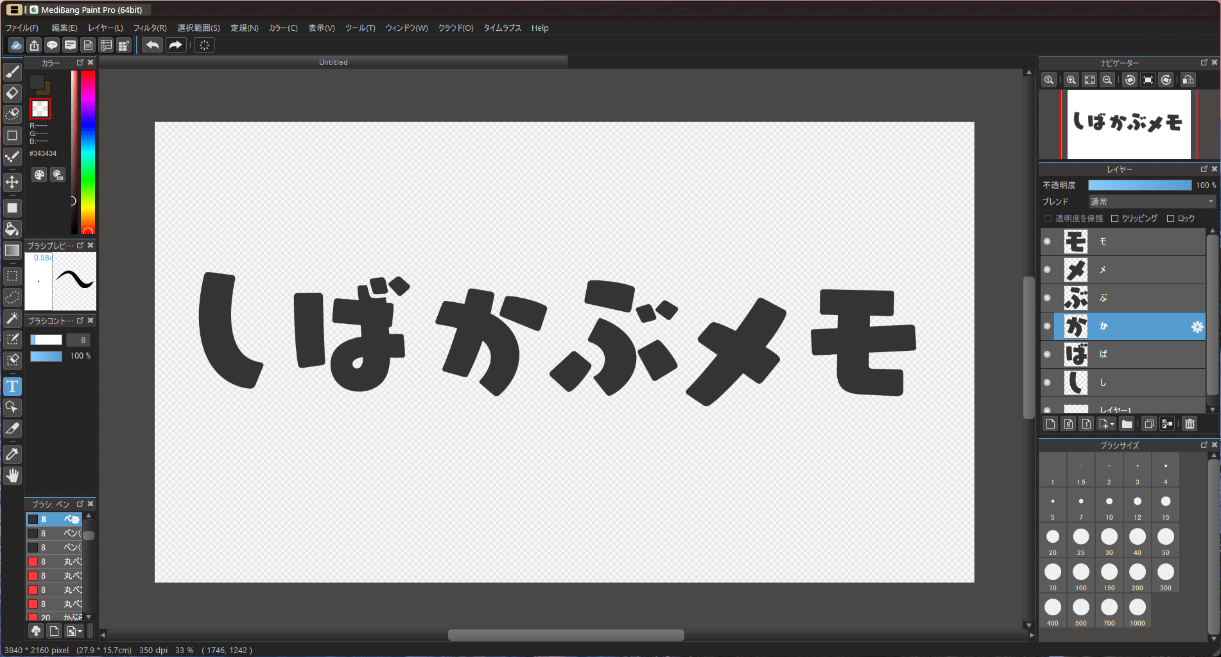Viewport: 1221px width, 657px height.
Task: Enable the ロック checkbox
Action: click(1170, 218)
